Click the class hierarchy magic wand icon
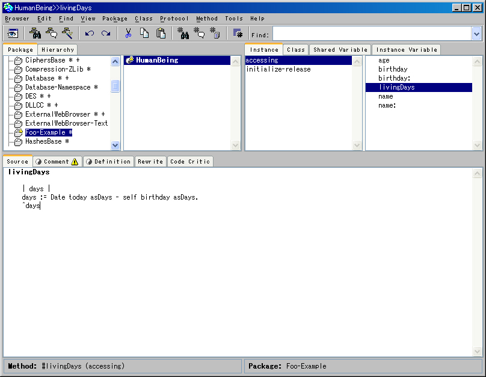Viewport: 486px width, 377px height. pos(67,33)
